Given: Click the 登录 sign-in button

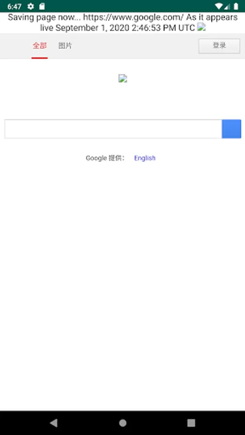Looking at the screenshot, I should click(219, 46).
